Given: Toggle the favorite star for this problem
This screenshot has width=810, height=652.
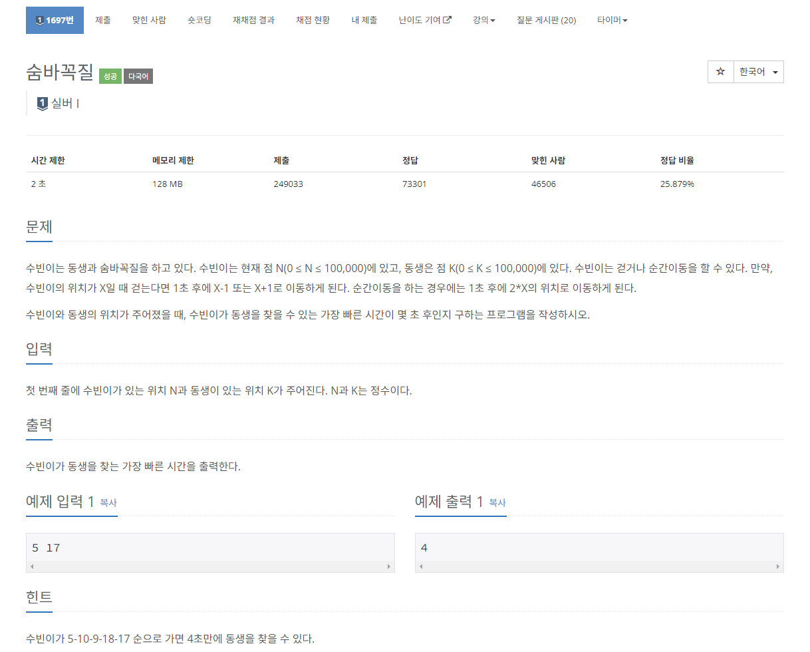Looking at the screenshot, I should 721,72.
